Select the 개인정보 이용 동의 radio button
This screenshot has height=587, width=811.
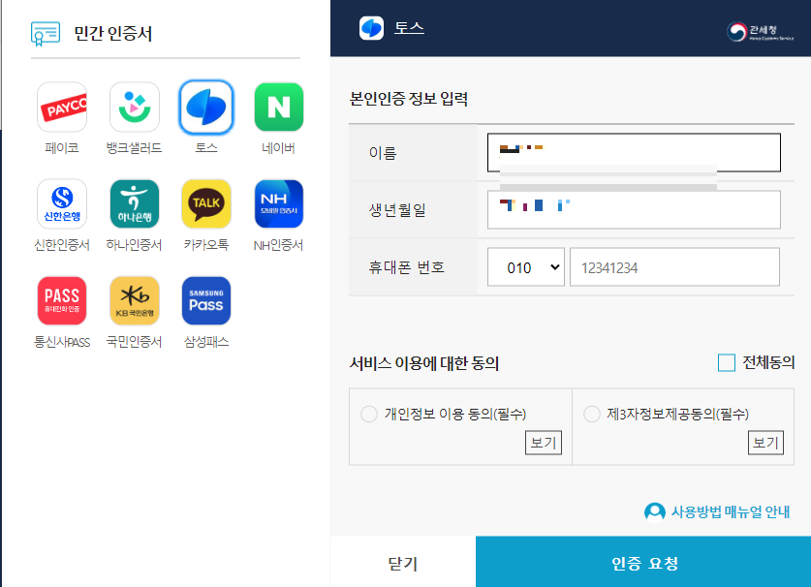pos(369,414)
